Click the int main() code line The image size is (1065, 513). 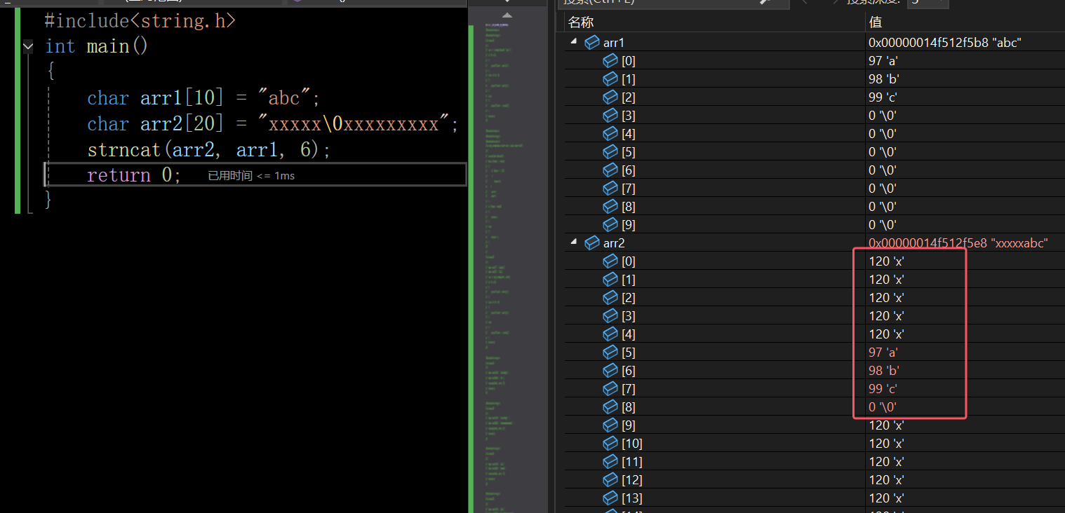tap(97, 47)
